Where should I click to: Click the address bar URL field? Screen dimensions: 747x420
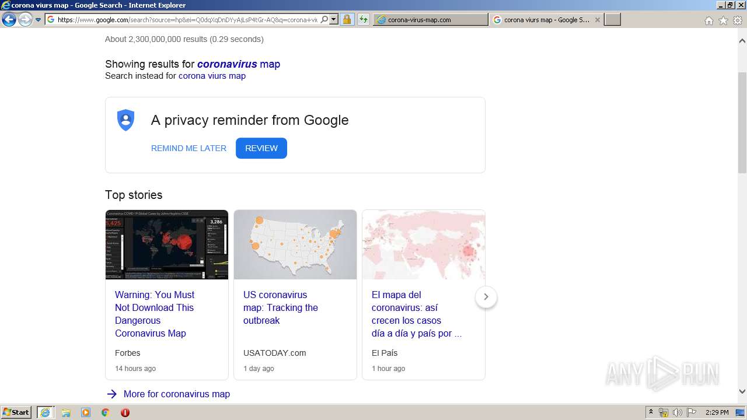[x=187, y=20]
